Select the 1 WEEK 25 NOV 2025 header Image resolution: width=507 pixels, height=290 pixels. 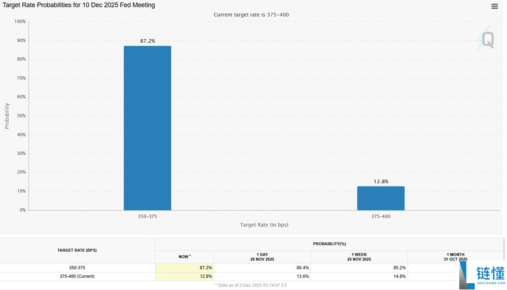[359, 257]
